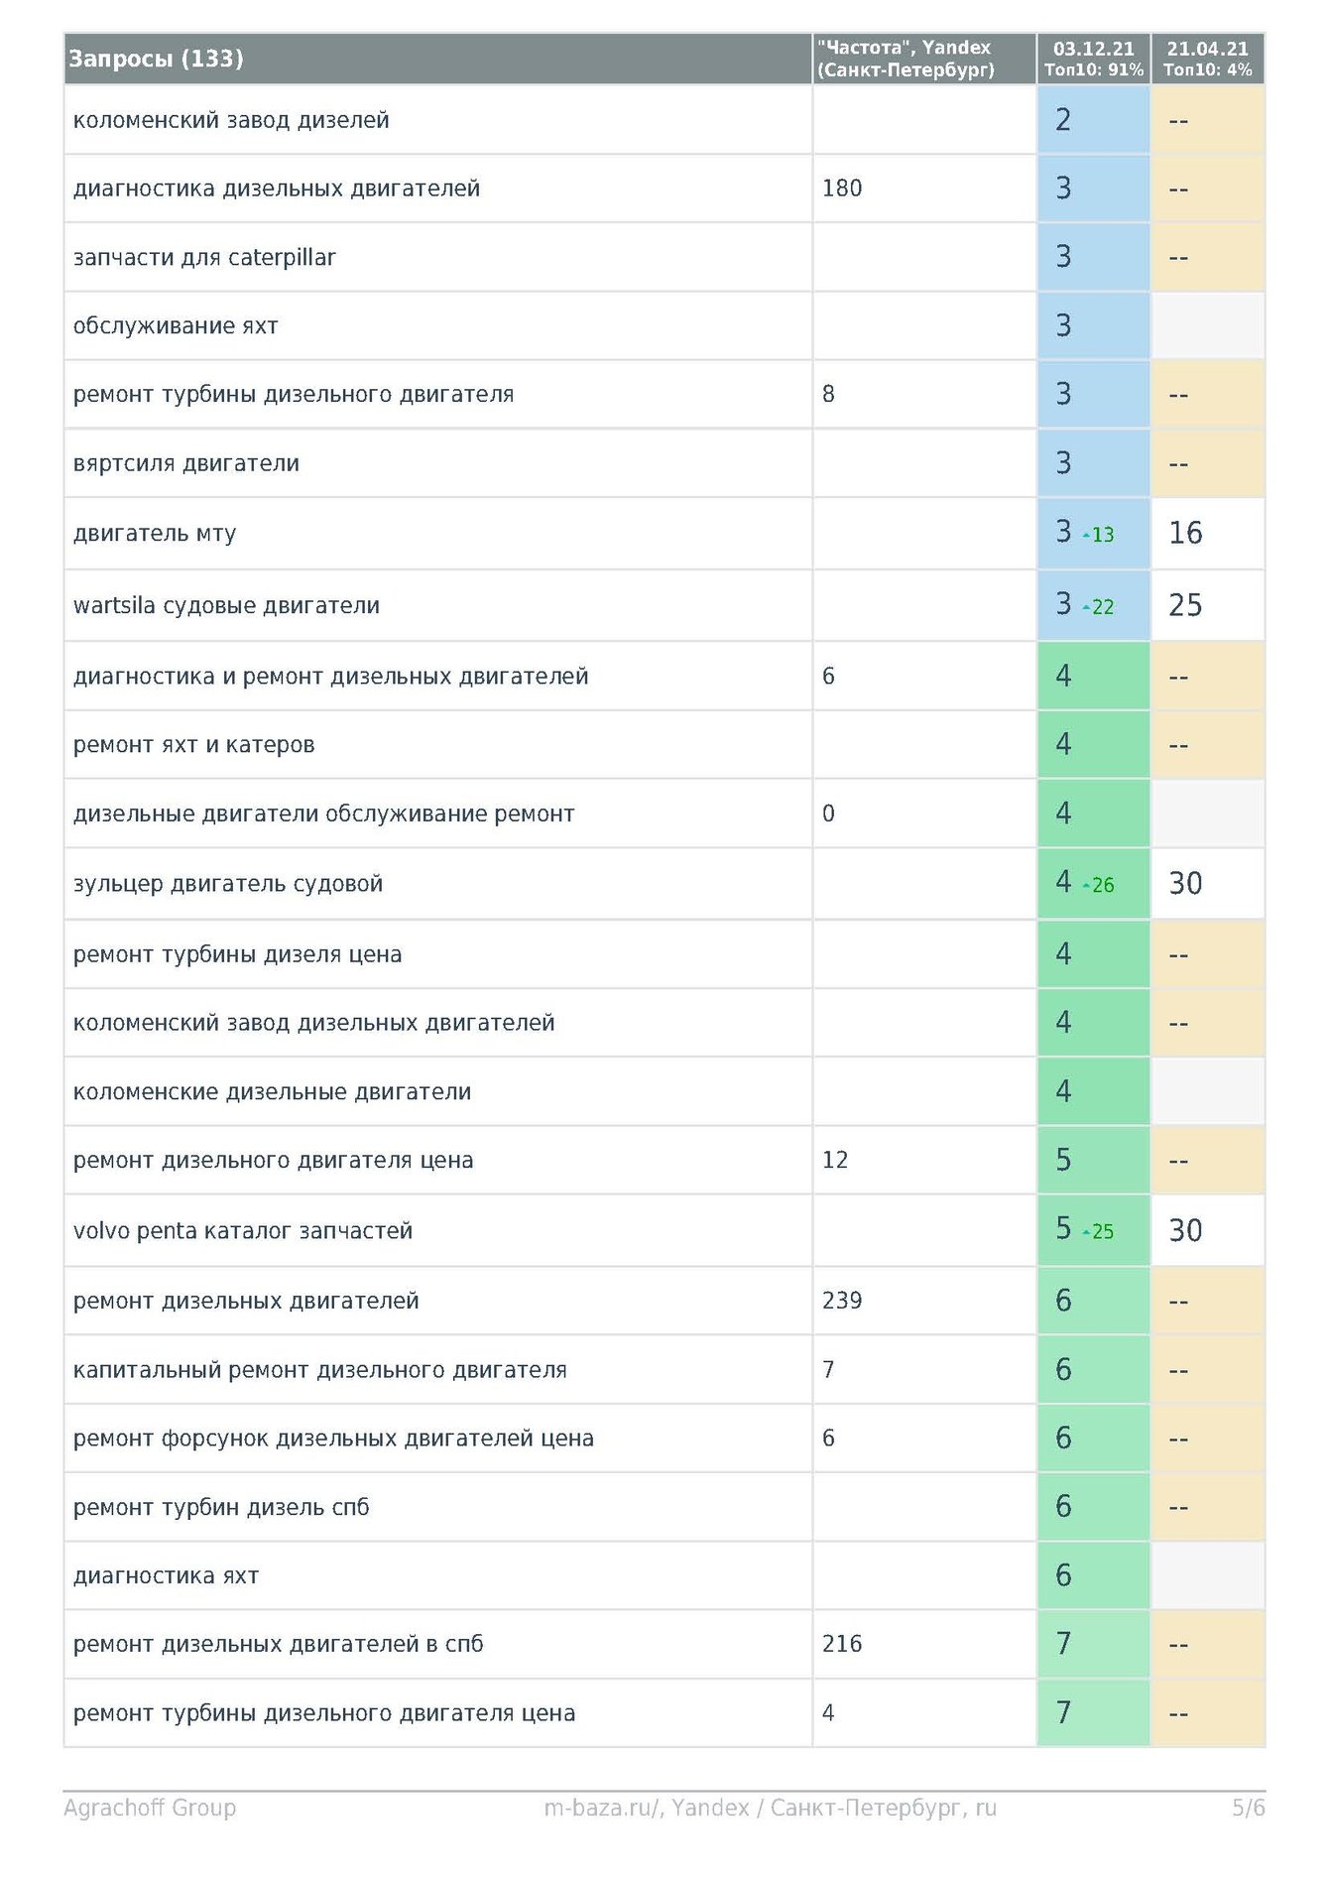
Task: Click the green up-arrow in "volvo penta каталог запчастей" row
Action: tap(1086, 1232)
